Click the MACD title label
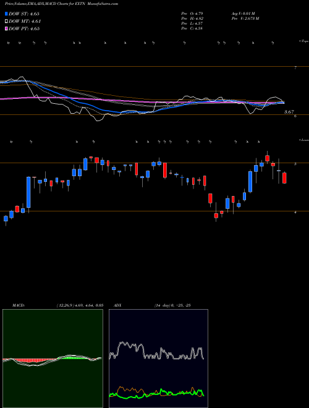Image resolution: width=309 pixels, height=408 pixels. click(19, 305)
